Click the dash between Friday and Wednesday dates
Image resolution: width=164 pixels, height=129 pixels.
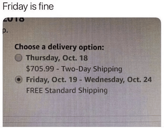tap(81, 80)
